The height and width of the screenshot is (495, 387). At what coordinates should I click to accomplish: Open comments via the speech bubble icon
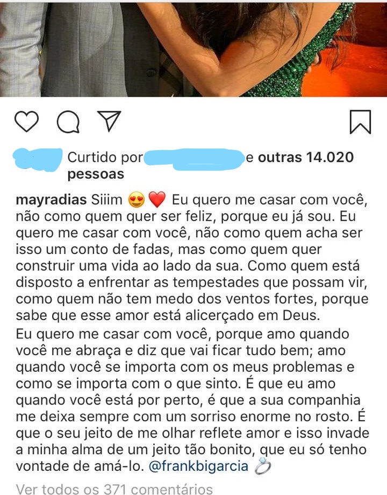[x=68, y=122]
